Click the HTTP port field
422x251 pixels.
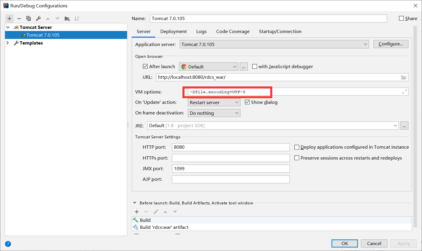(231, 147)
